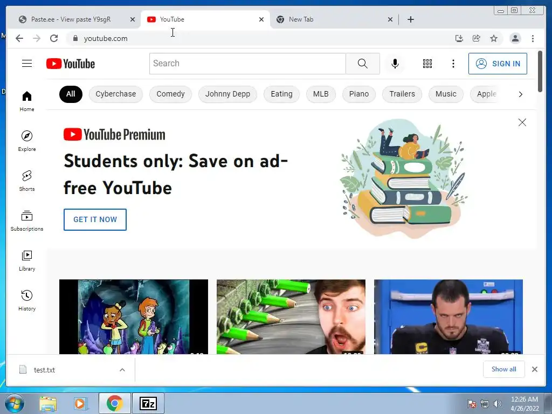Open the YouTube hamburger guide menu

point(27,64)
